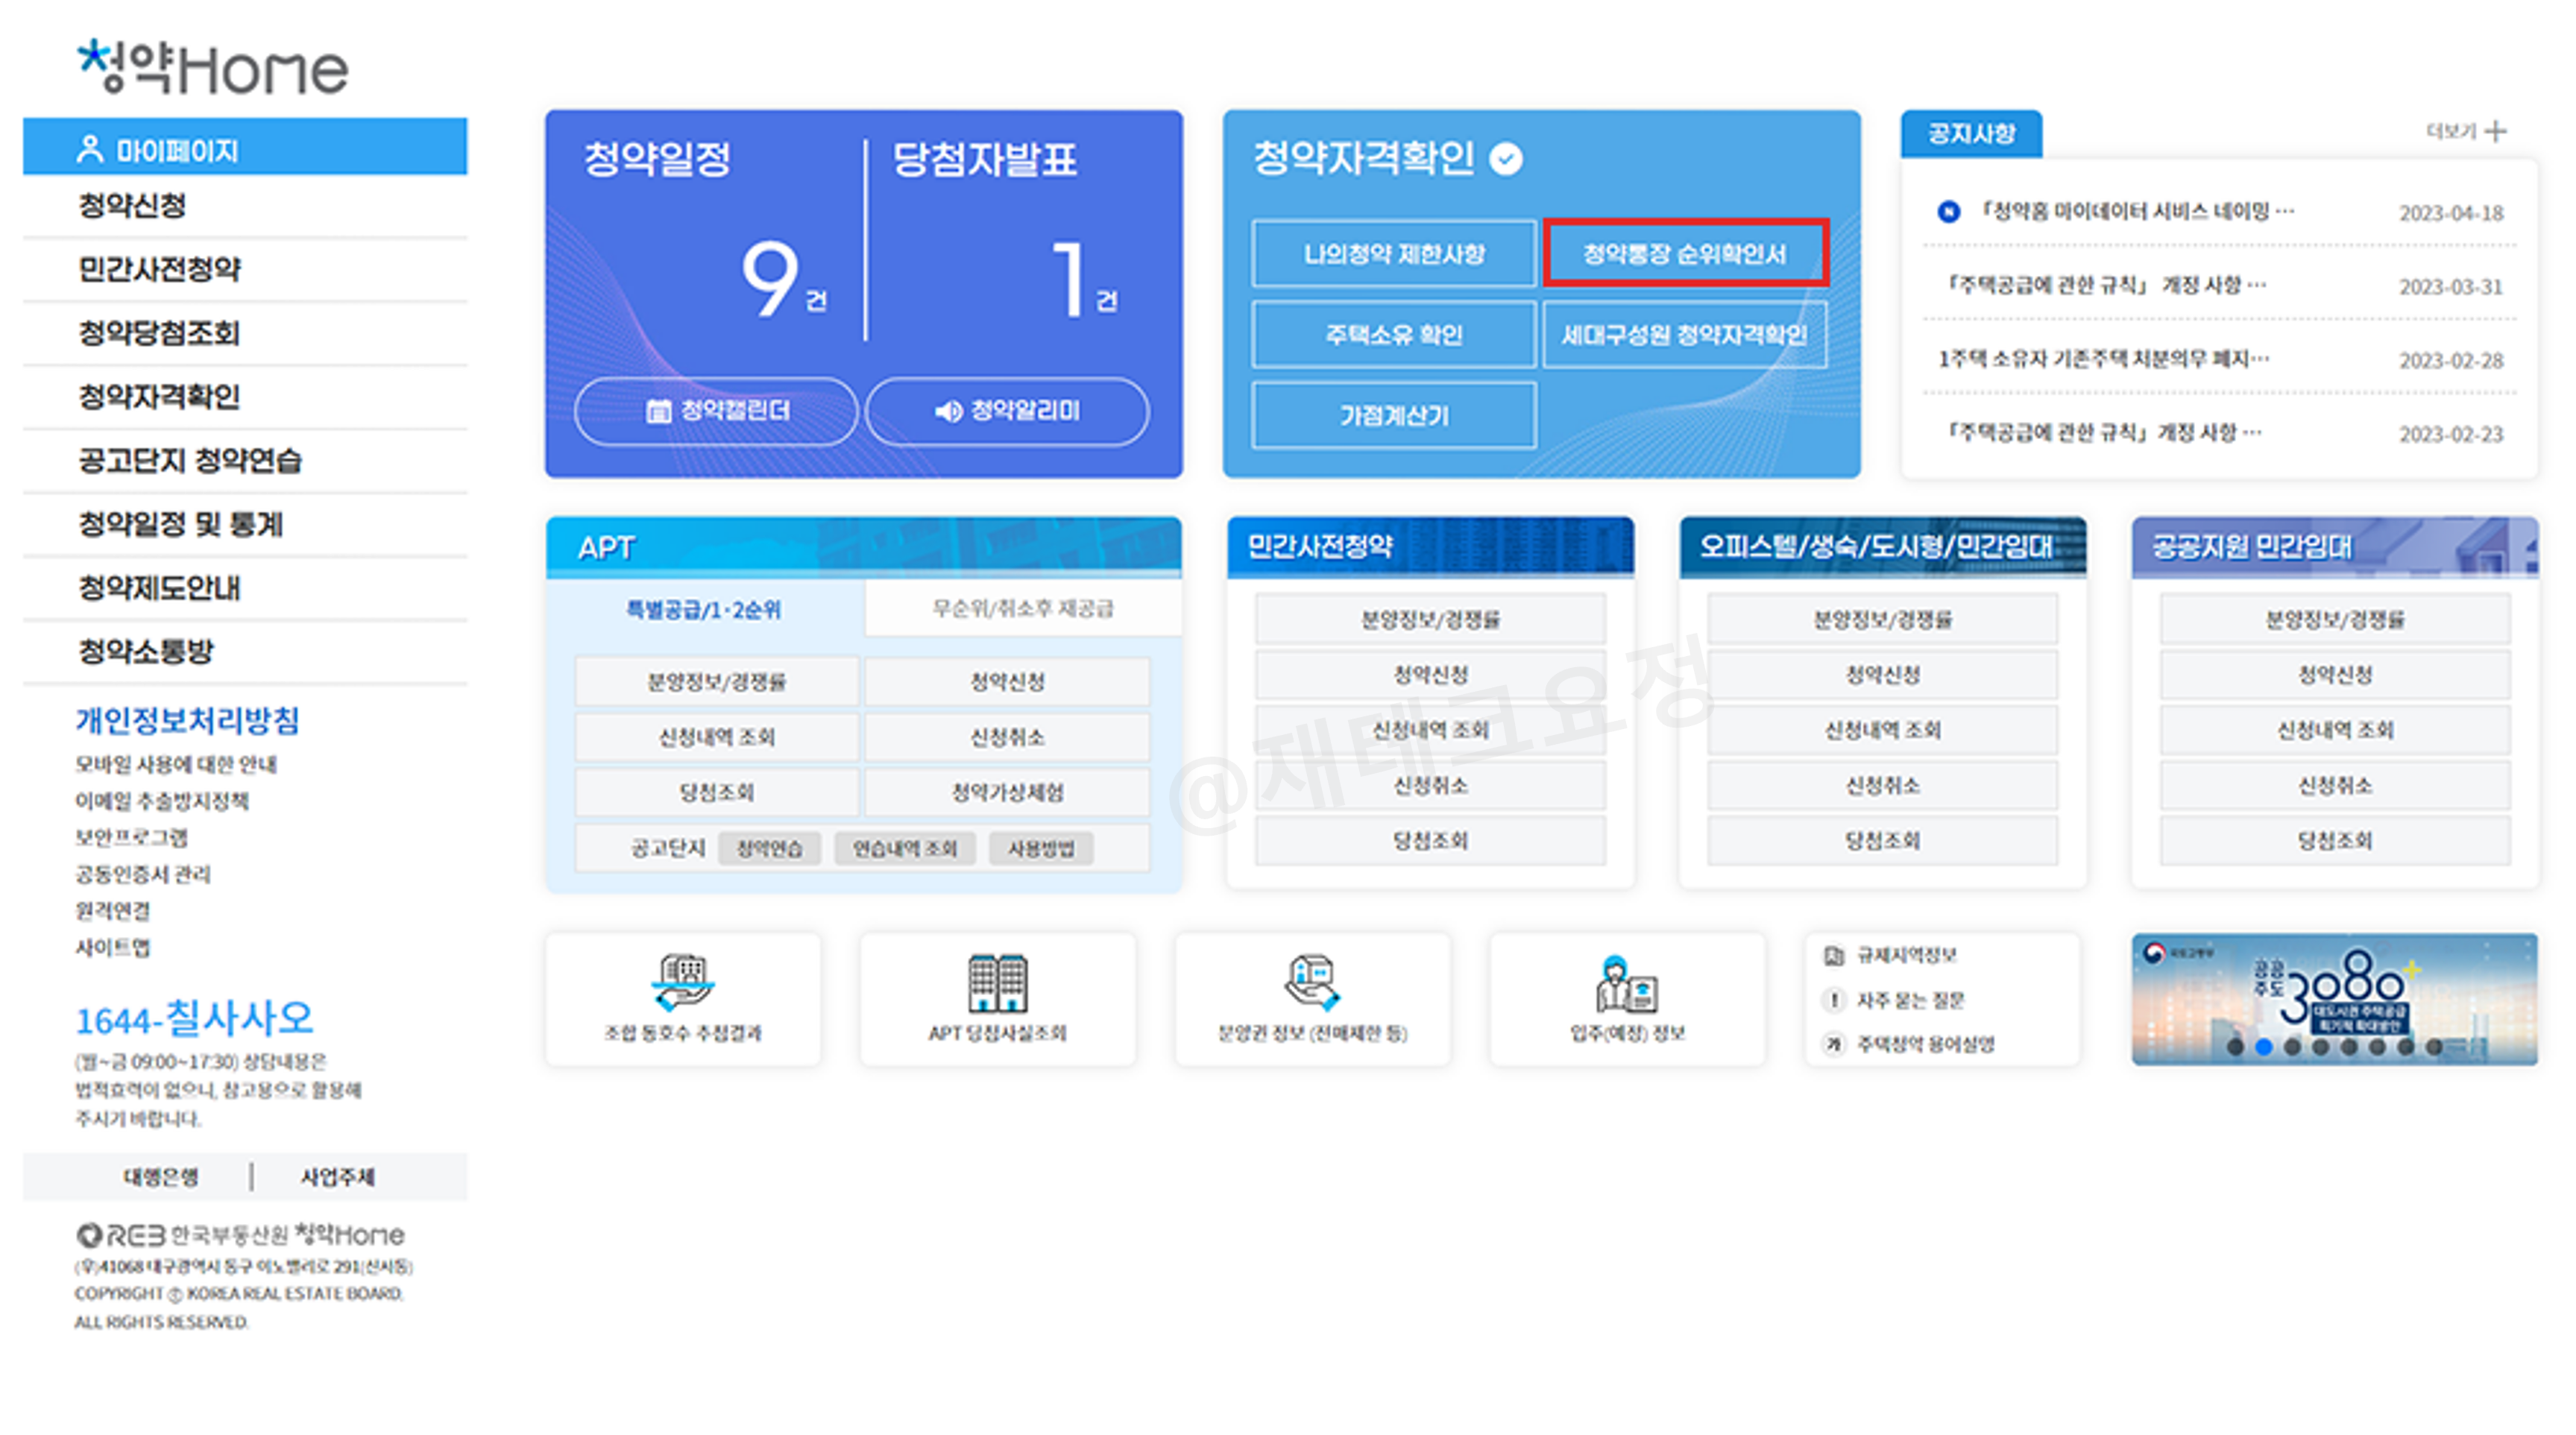Click the person icon beside 마이페이지
Viewport: 2576px width, 1435px height.
pyautogui.click(x=90, y=149)
